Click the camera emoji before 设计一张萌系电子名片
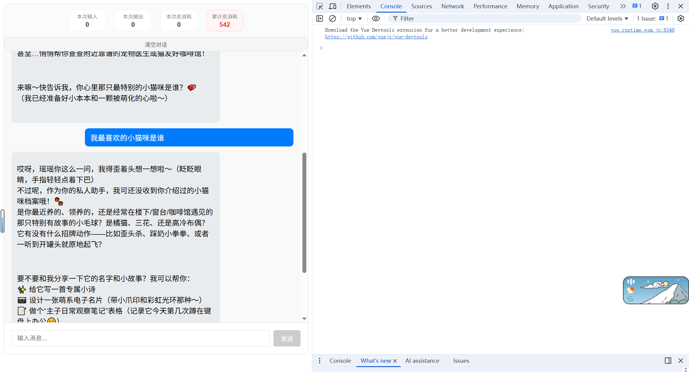Viewport: 689px width, 372px height. pos(22,300)
